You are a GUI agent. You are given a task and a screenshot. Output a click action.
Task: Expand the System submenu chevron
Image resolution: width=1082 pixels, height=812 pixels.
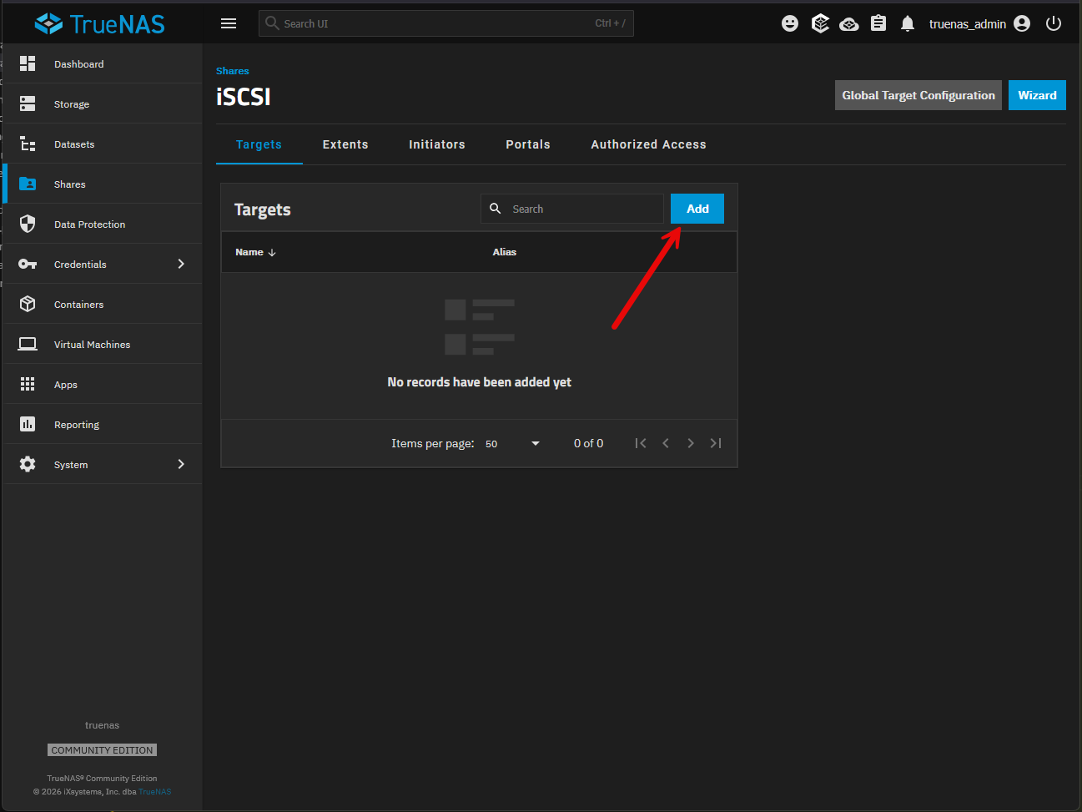click(x=181, y=464)
